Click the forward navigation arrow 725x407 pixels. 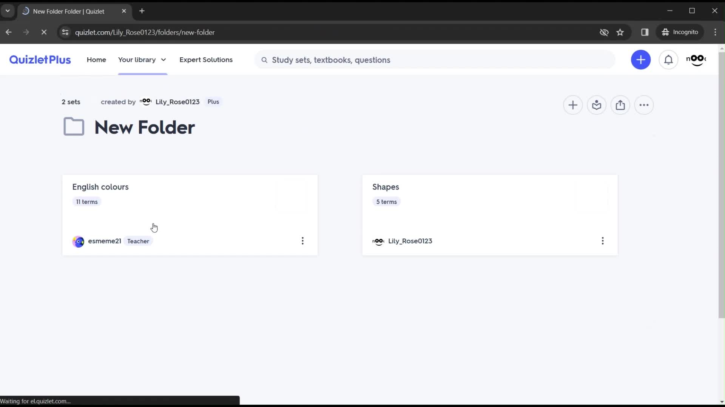(26, 32)
